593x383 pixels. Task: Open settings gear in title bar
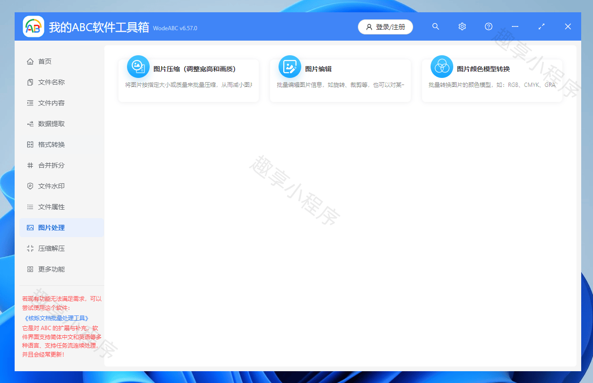pos(462,27)
